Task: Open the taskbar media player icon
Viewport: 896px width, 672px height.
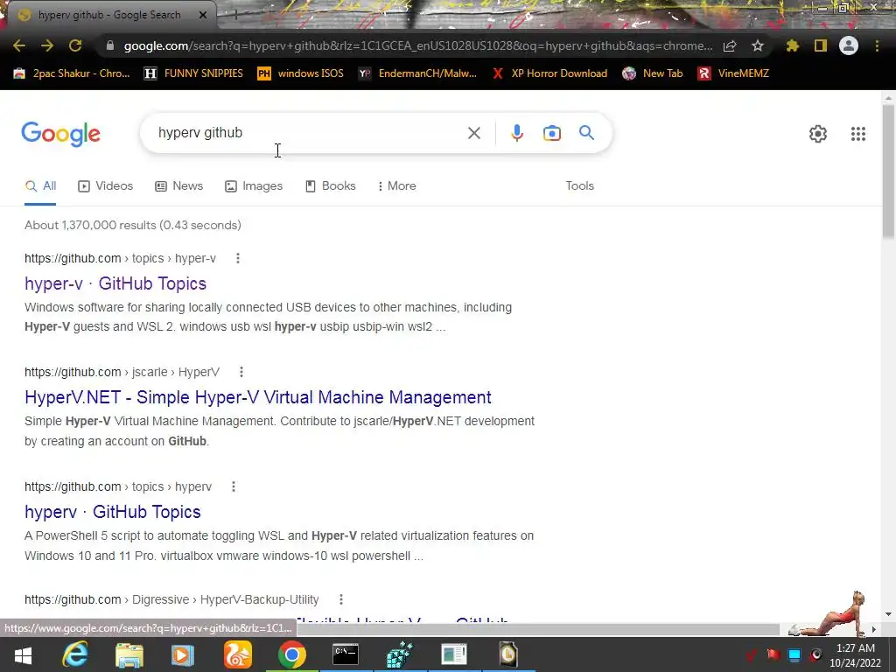Action: pyautogui.click(x=183, y=655)
